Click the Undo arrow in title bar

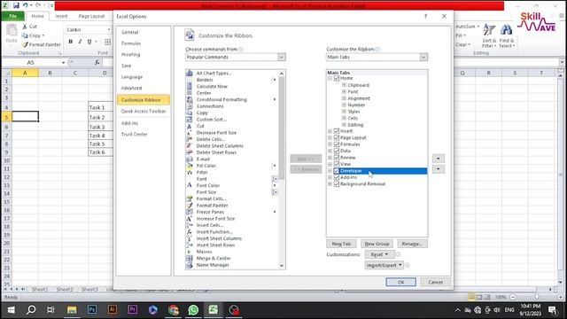26,5
